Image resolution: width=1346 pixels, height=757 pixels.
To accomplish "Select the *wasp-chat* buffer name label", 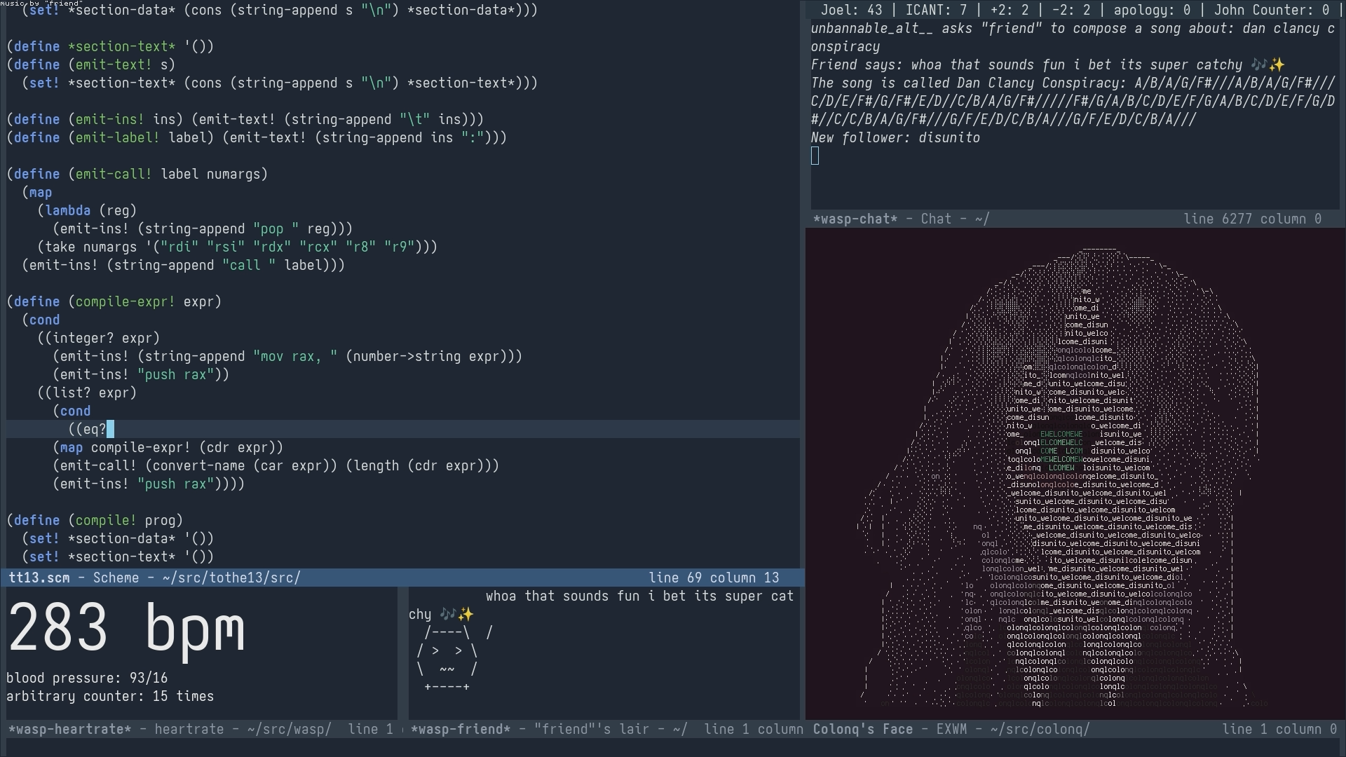I will [855, 219].
